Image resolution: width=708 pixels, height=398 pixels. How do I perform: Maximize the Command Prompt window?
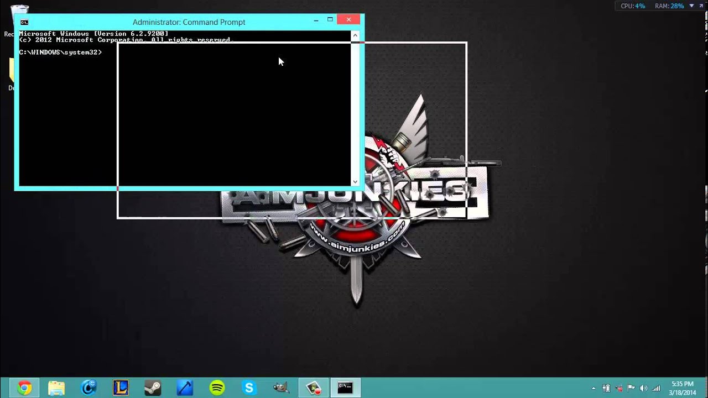(330, 20)
